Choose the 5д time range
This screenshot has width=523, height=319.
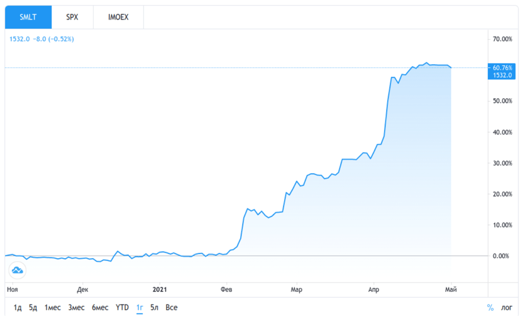33,307
